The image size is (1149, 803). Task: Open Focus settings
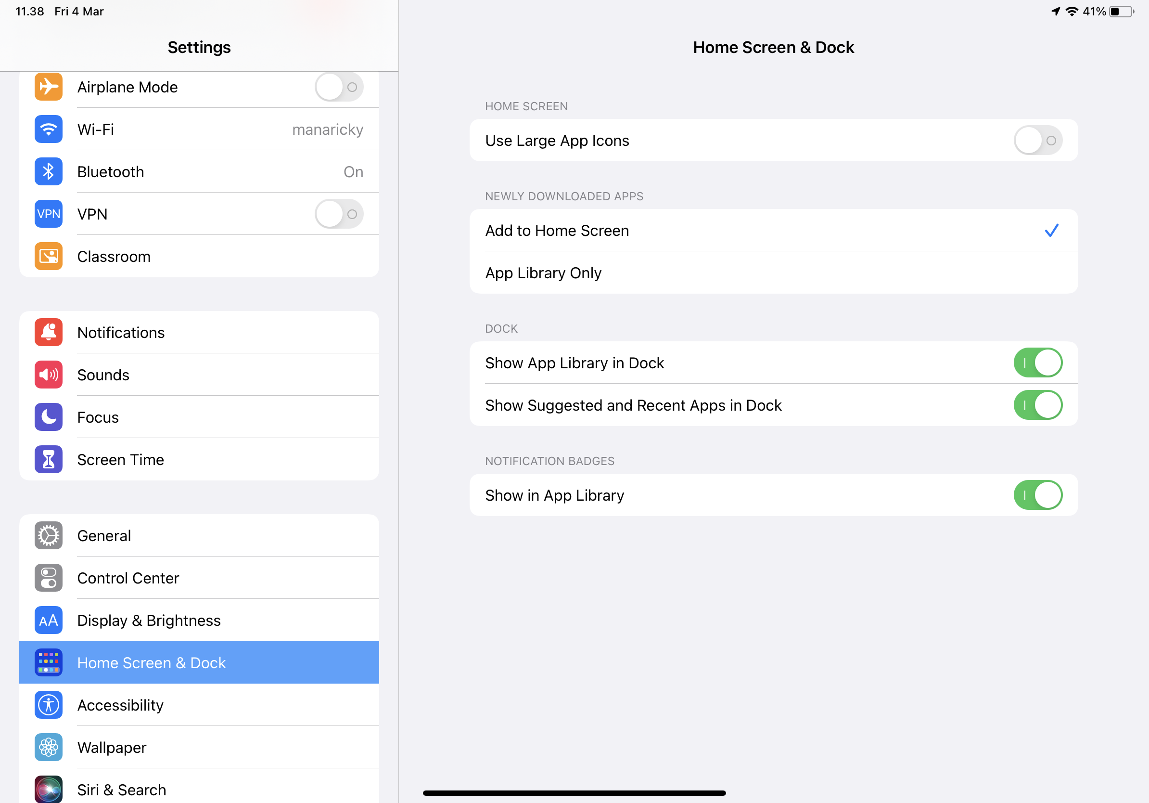198,417
